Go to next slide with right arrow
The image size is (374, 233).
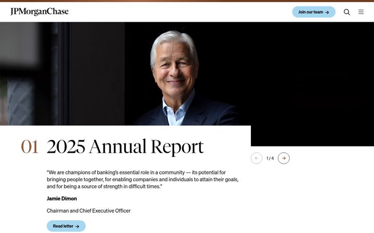coord(284,158)
